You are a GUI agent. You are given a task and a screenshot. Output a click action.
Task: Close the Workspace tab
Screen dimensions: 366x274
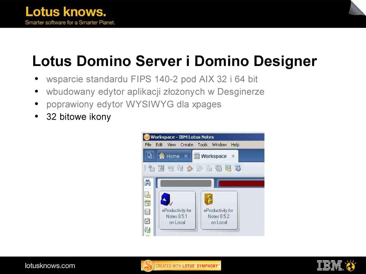[x=233, y=156]
